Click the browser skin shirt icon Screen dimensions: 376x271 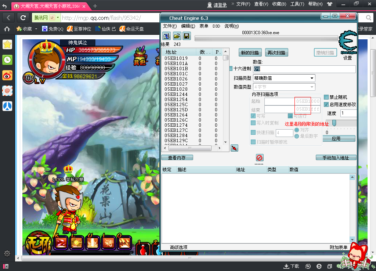click(x=330, y=4)
